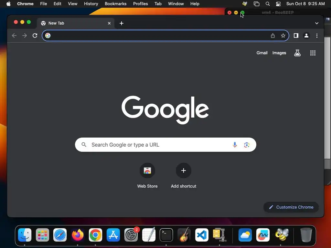
Task: Start voice search with microphone
Action: click(x=235, y=145)
